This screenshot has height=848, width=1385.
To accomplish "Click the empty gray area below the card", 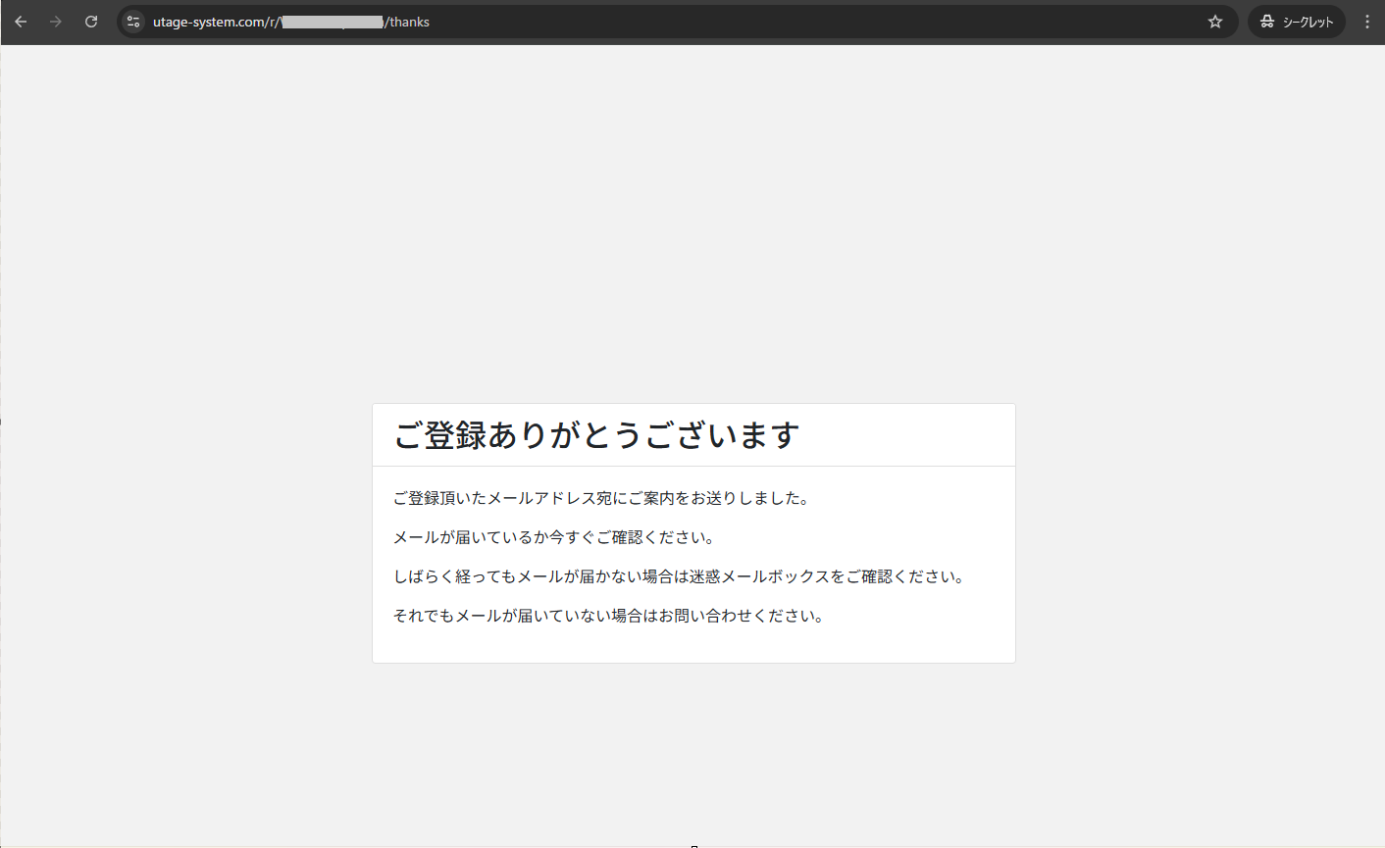I will (693, 755).
